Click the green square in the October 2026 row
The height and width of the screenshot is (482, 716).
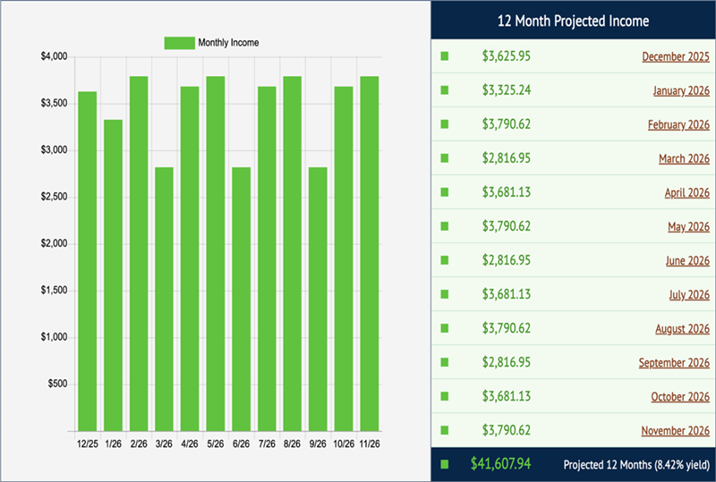tap(445, 397)
